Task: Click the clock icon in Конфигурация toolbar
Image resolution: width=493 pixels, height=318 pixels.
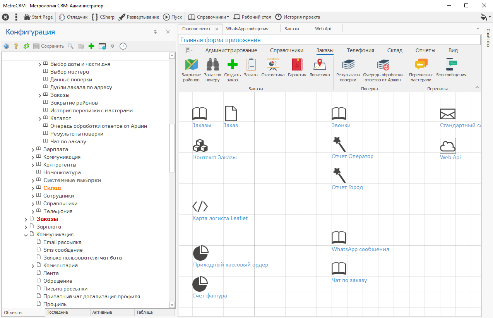Action: (x=123, y=46)
